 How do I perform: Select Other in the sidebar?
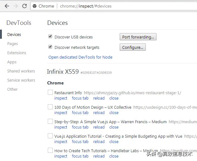(x=13, y=89)
